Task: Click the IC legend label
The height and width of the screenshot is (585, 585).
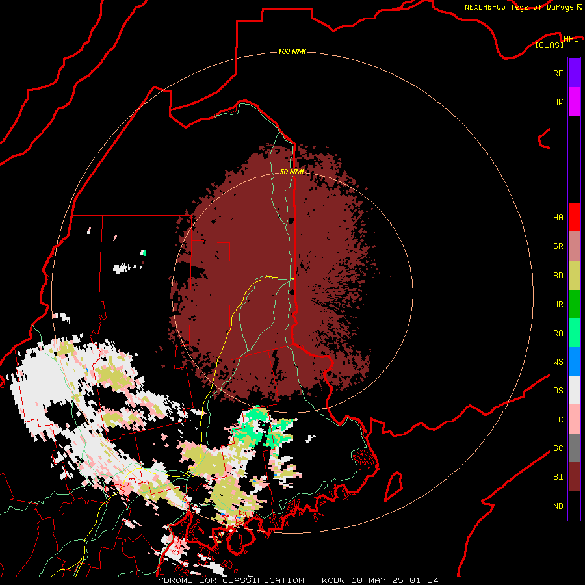Action: [558, 420]
